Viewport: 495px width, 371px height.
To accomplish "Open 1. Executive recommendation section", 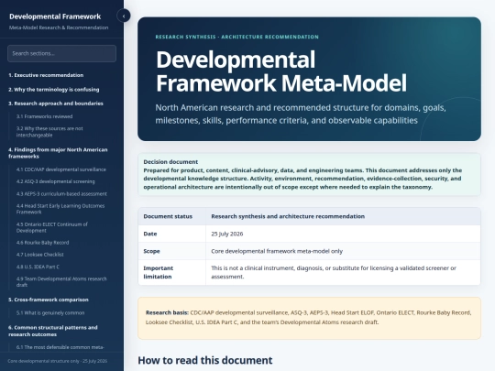I will point(46,75).
